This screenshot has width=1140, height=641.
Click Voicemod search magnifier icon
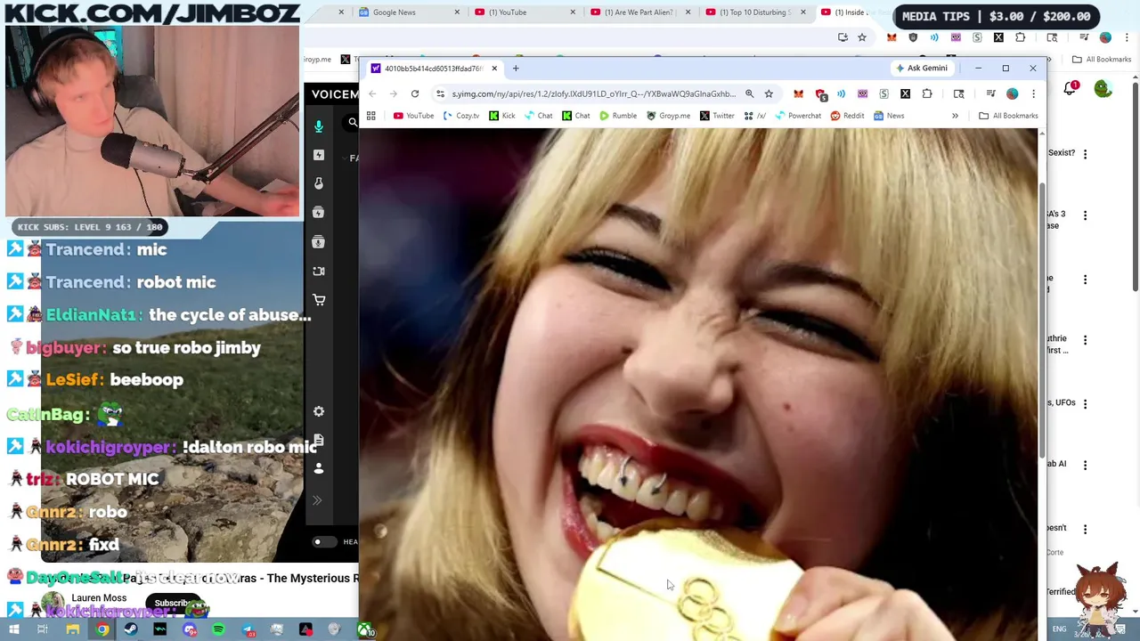(353, 123)
